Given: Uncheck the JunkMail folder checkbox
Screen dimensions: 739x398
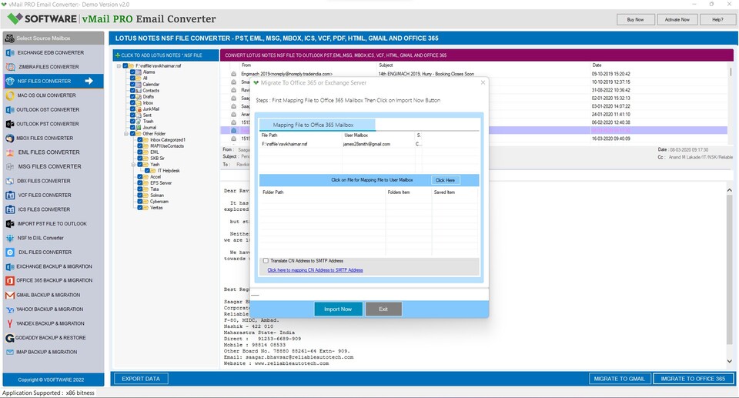Looking at the screenshot, I should pyautogui.click(x=132, y=109).
